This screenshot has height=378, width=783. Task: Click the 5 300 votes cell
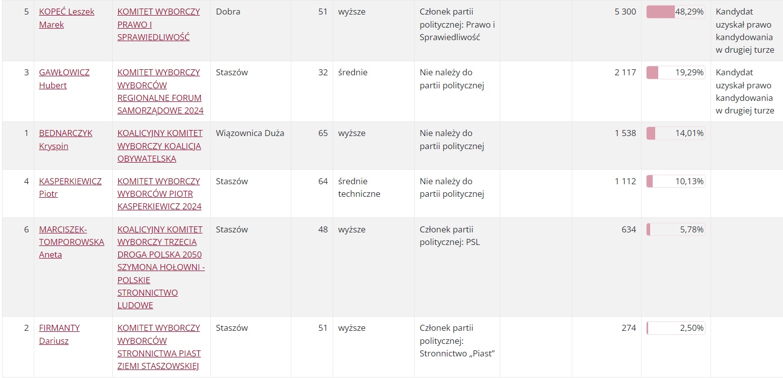tap(625, 12)
